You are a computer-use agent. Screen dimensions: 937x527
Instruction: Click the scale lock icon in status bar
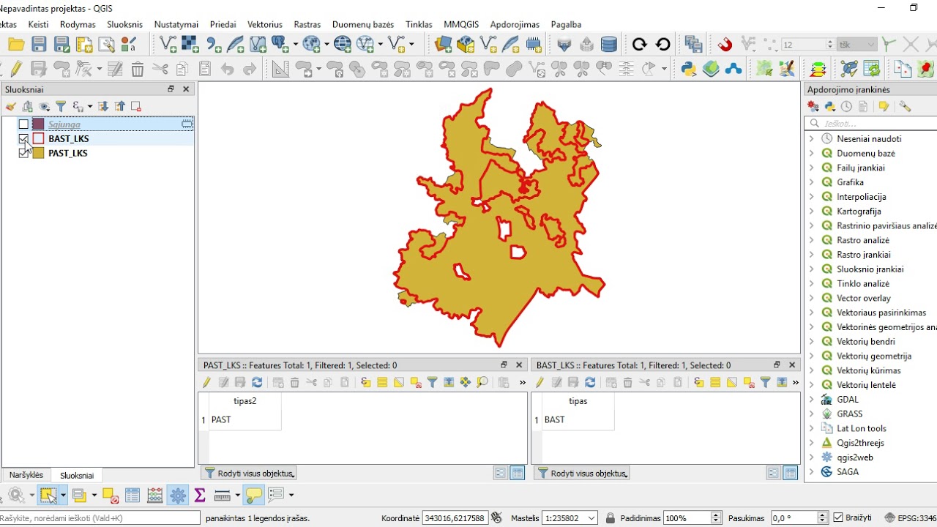(x=610, y=518)
